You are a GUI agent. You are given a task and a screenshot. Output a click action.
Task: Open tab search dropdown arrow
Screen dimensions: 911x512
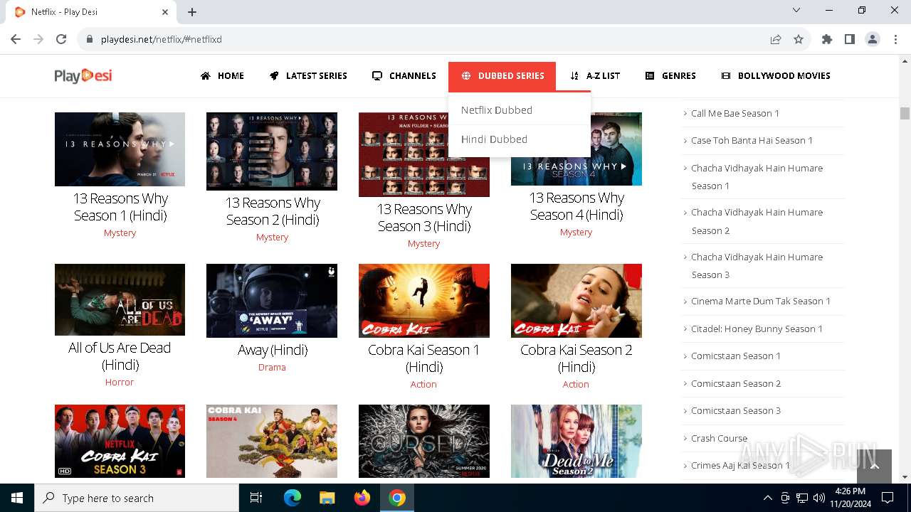[796, 11]
